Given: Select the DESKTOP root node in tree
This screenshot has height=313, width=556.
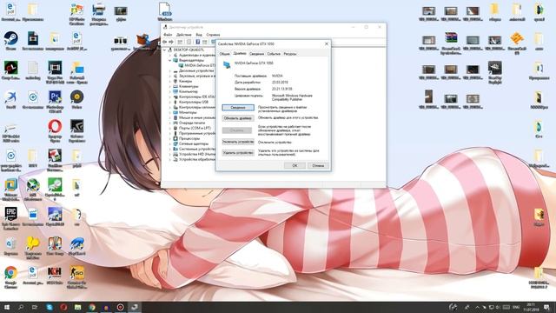Looking at the screenshot, I should (x=186, y=50).
